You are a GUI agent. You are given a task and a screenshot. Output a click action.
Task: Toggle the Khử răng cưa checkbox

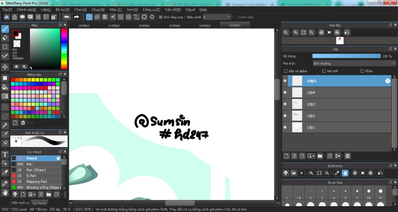click(161, 17)
